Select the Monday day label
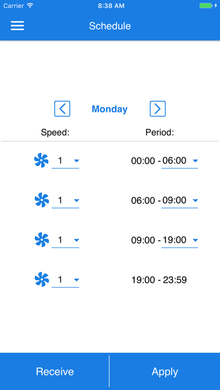Screen dimensions: 220x390 click(x=109, y=109)
